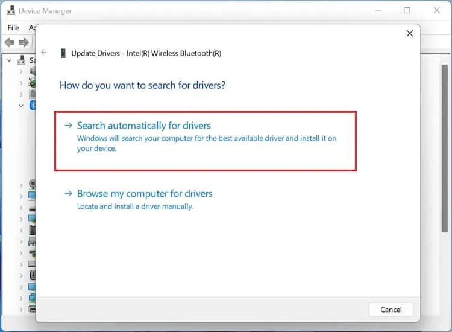The image size is (452, 332).
Task: Choose Search automatically for drivers
Action: point(206,141)
